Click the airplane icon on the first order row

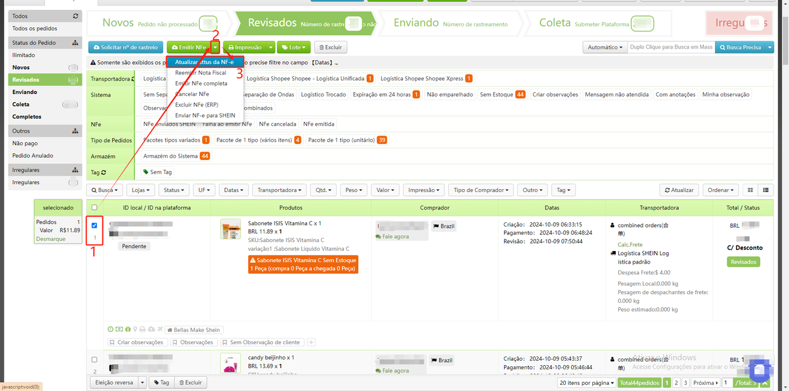(x=160, y=329)
